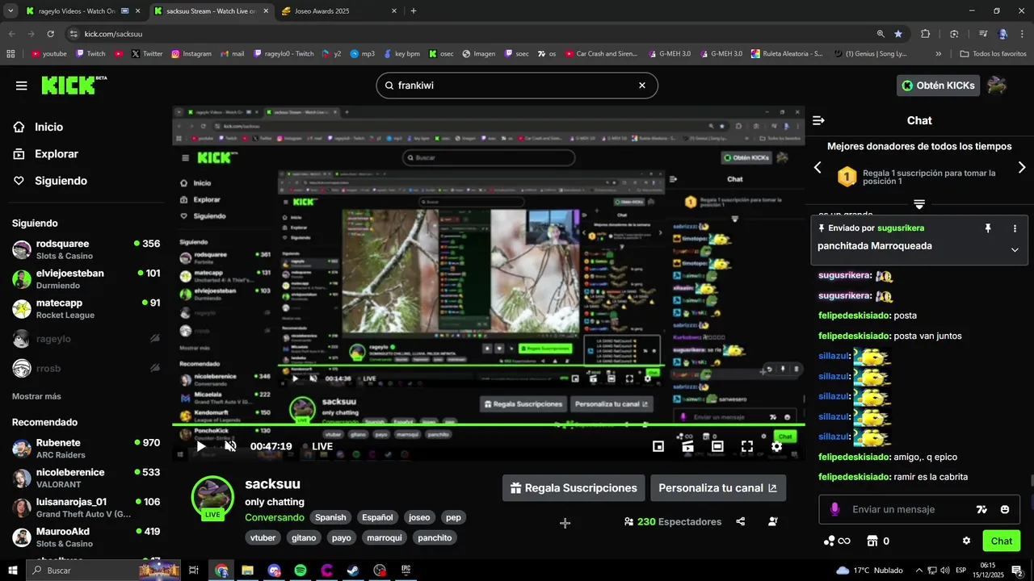The width and height of the screenshot is (1034, 581).
Task: Open Explorar in the sidebar
Action: (x=57, y=154)
